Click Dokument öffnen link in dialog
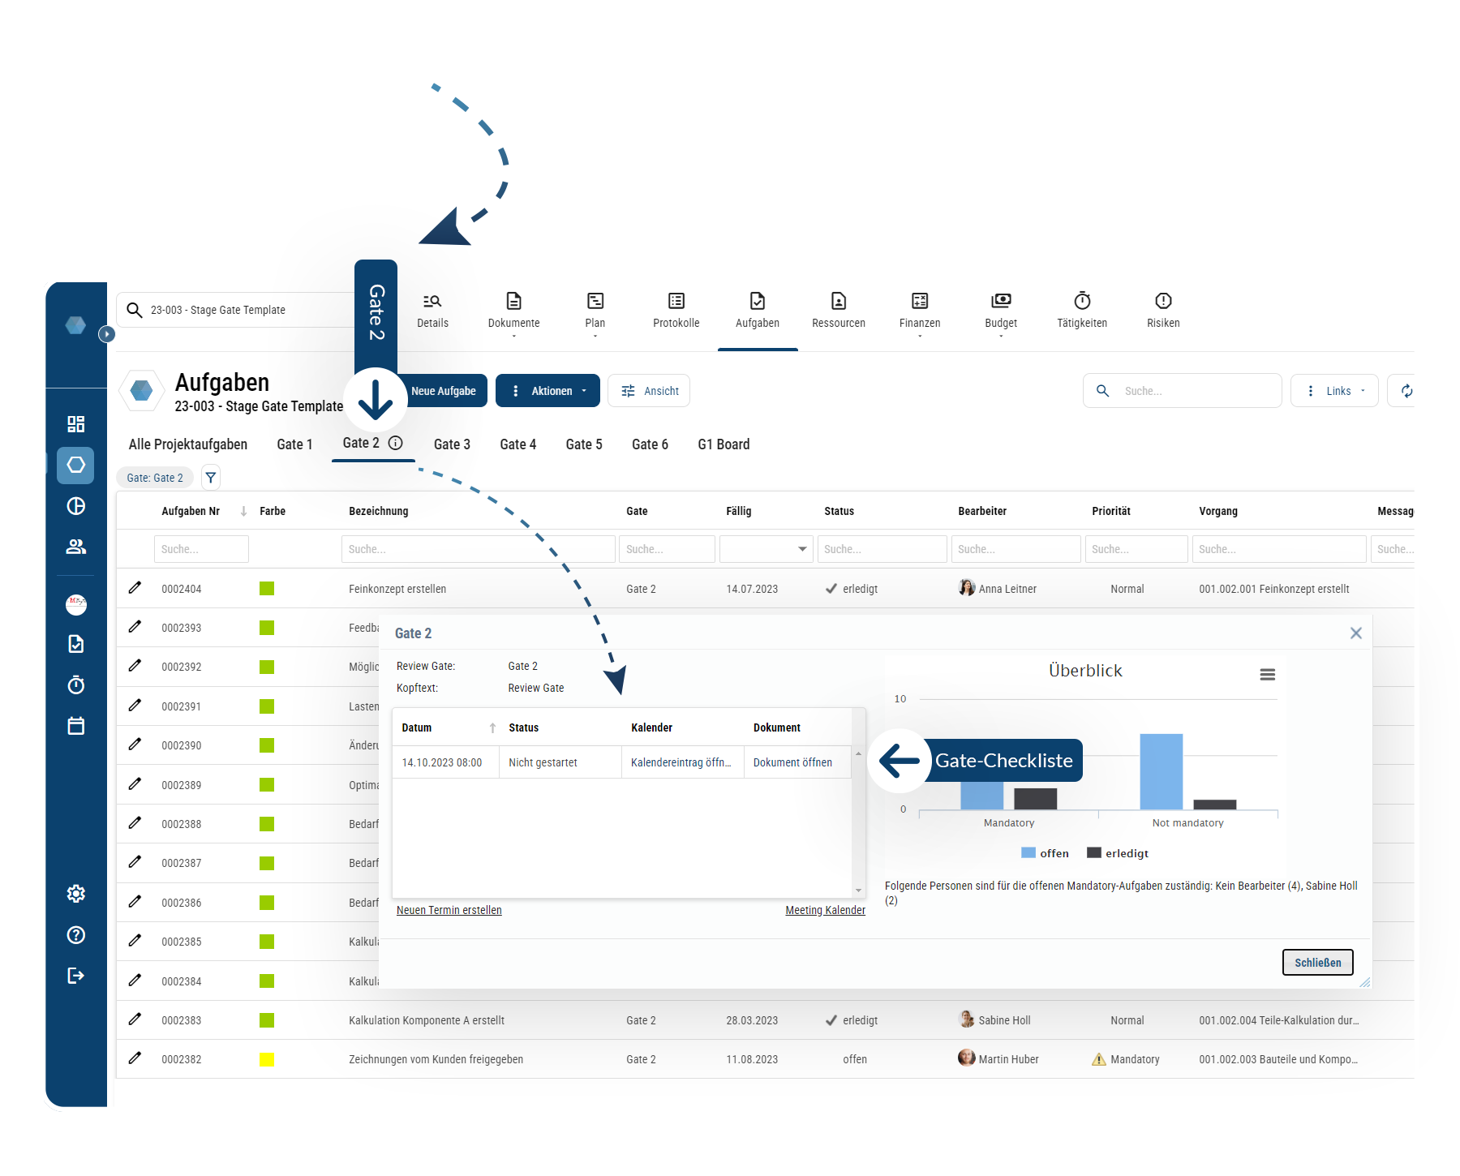The height and width of the screenshot is (1176, 1460). 792,762
